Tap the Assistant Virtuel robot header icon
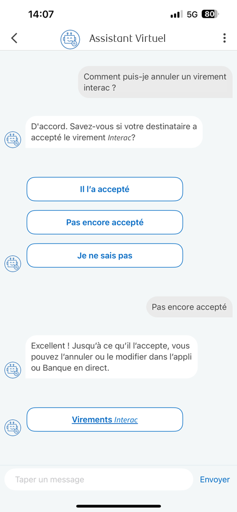This screenshot has height=512, width=237. [70, 39]
